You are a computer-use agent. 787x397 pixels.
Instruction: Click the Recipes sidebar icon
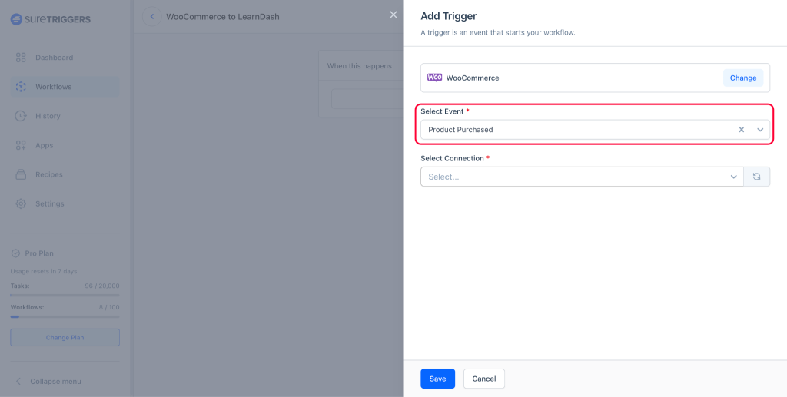click(x=21, y=174)
